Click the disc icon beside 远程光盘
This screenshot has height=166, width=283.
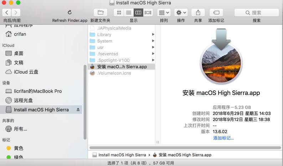tap(9, 100)
